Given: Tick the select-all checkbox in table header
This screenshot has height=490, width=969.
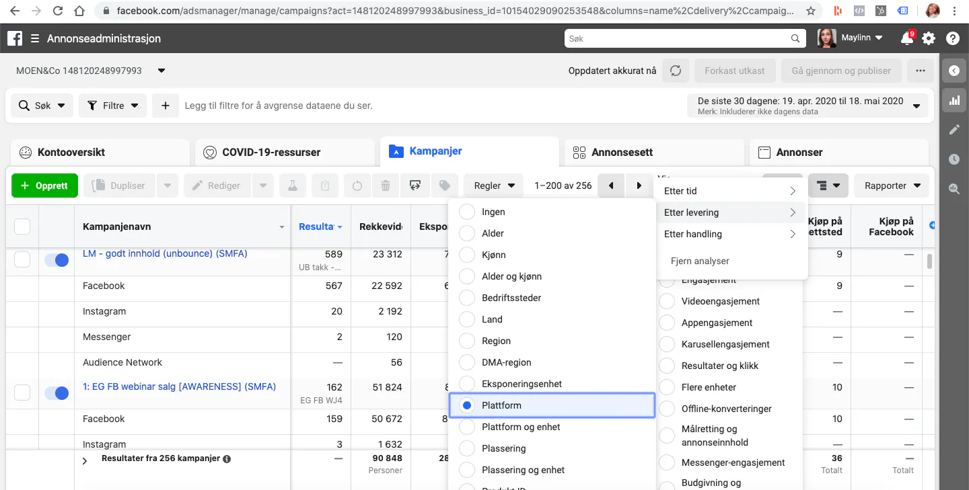Looking at the screenshot, I should click(x=22, y=227).
